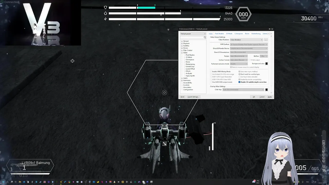Expand the Audio tree node
The height and width of the screenshot is (185, 329).
pyautogui.click(x=182, y=78)
